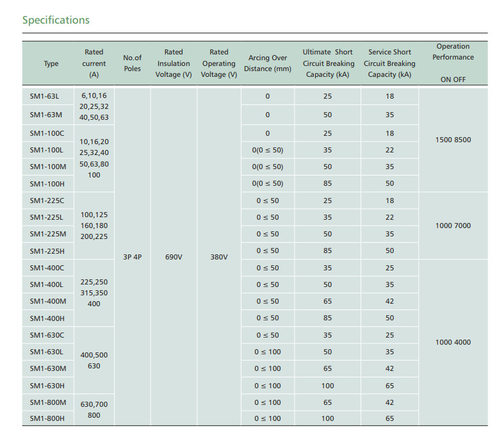
Task: Click ultimate capacity 100 in SM1-630H row
Action: (x=327, y=386)
